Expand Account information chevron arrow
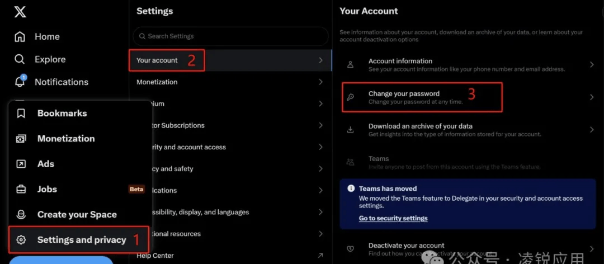Image resolution: width=604 pixels, height=264 pixels. 592,65
